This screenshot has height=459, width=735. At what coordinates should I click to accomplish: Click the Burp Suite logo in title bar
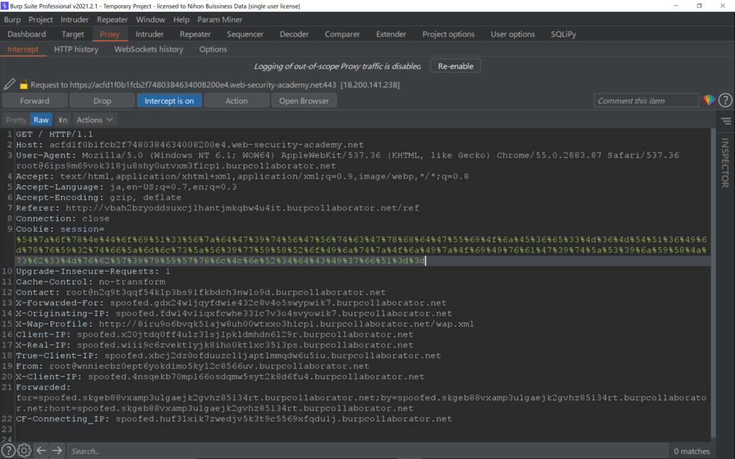pos(5,6)
